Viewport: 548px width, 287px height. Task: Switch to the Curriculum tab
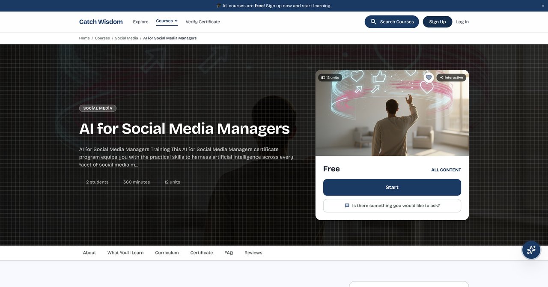(167, 253)
